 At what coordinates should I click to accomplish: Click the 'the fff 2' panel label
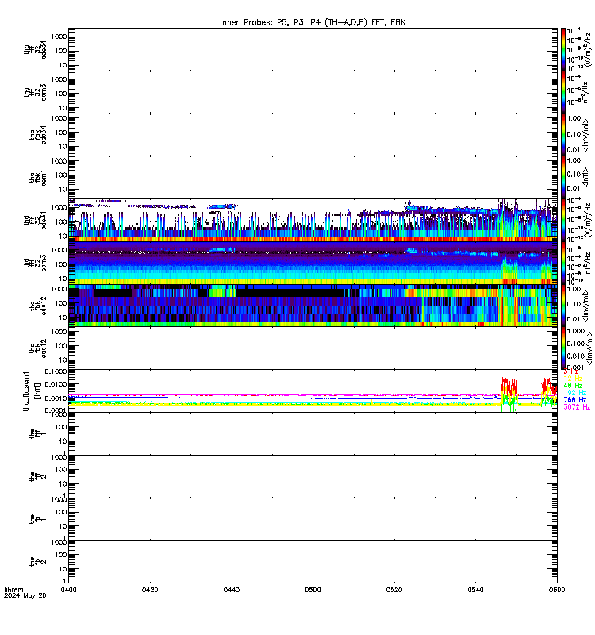[38, 477]
